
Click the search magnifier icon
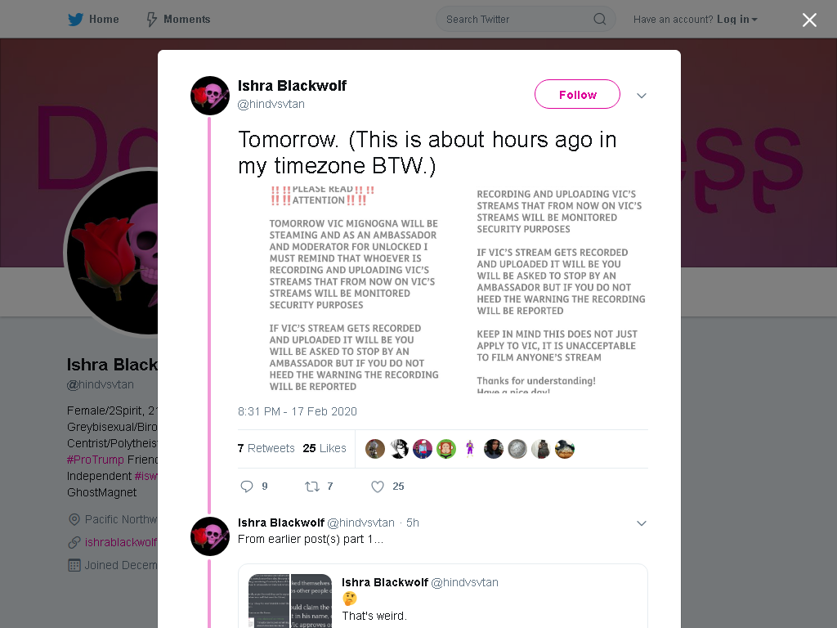599,20
